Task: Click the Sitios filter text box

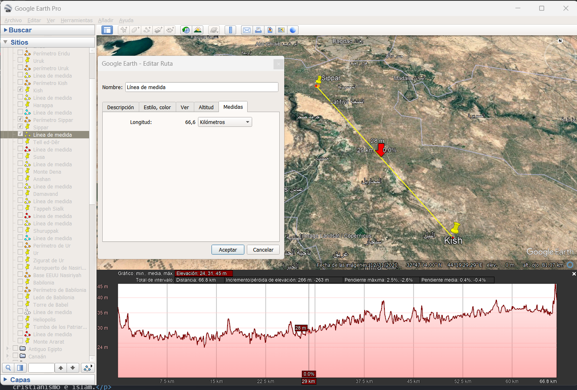Action: point(41,368)
